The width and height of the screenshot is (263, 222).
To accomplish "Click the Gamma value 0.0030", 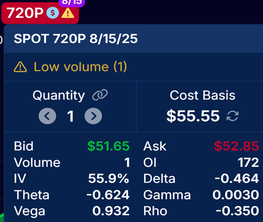I will pos(236,195).
